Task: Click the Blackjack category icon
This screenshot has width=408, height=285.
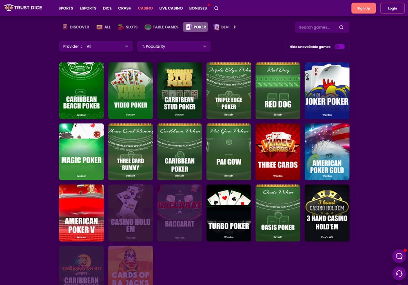Action: click(x=216, y=27)
